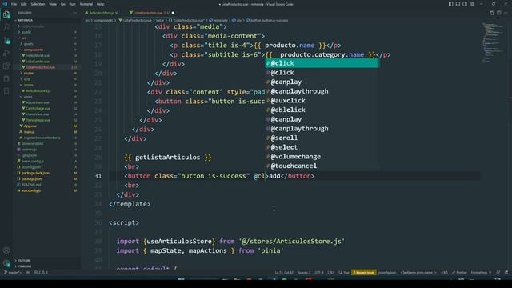Open the Source Control view
The height and width of the screenshot is (288, 512).
point(6,41)
